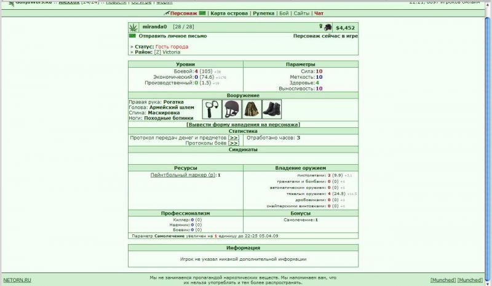Image resolution: width=492 pixels, height=286 pixels.
Task: Open the Маскировка camouflage cloak image
Action: [x=252, y=109]
